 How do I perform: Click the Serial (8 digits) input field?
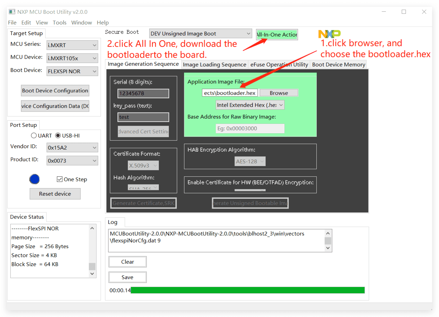tap(143, 93)
